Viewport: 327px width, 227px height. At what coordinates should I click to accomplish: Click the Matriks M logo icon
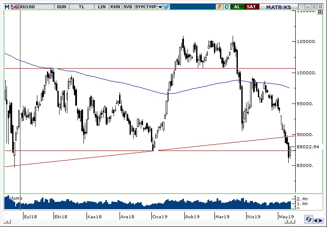[7, 7]
